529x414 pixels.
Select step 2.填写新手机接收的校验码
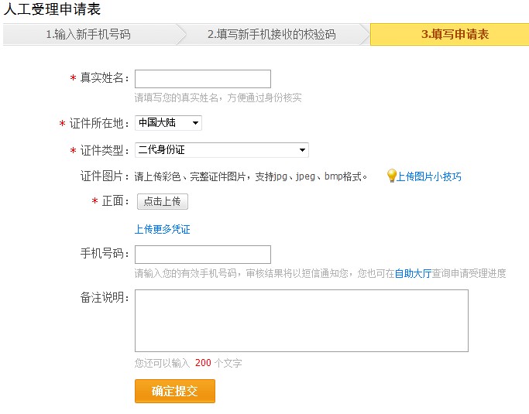(271, 35)
